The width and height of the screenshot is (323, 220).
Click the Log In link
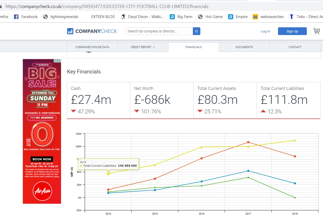(265, 31)
